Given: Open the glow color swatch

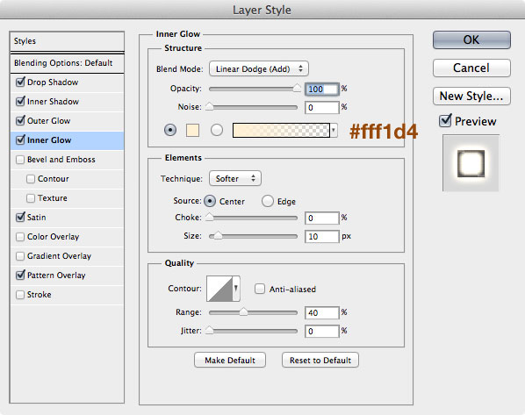Looking at the screenshot, I should click(x=192, y=130).
